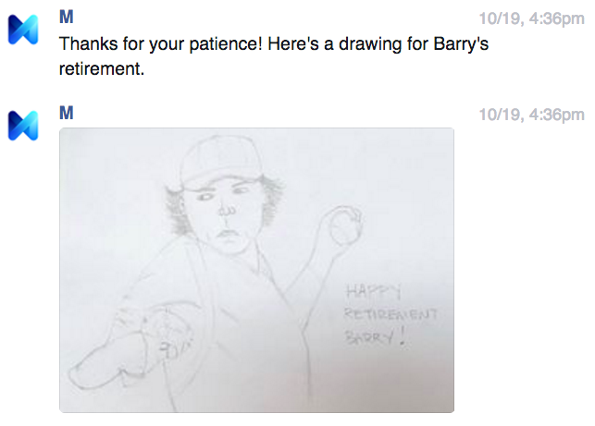Click the word "retirement." in the message
This screenshot has height=426, width=595.
[x=103, y=68]
